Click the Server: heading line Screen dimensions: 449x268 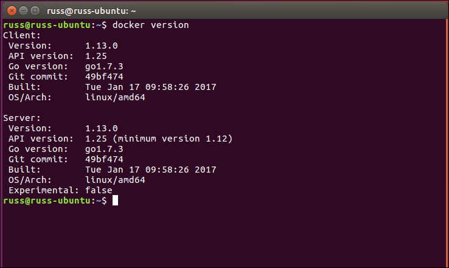22,118
